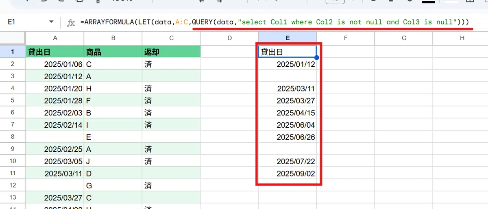Click the 2025/02/03 date cell
The width and height of the screenshot is (488, 209).
tap(55, 113)
